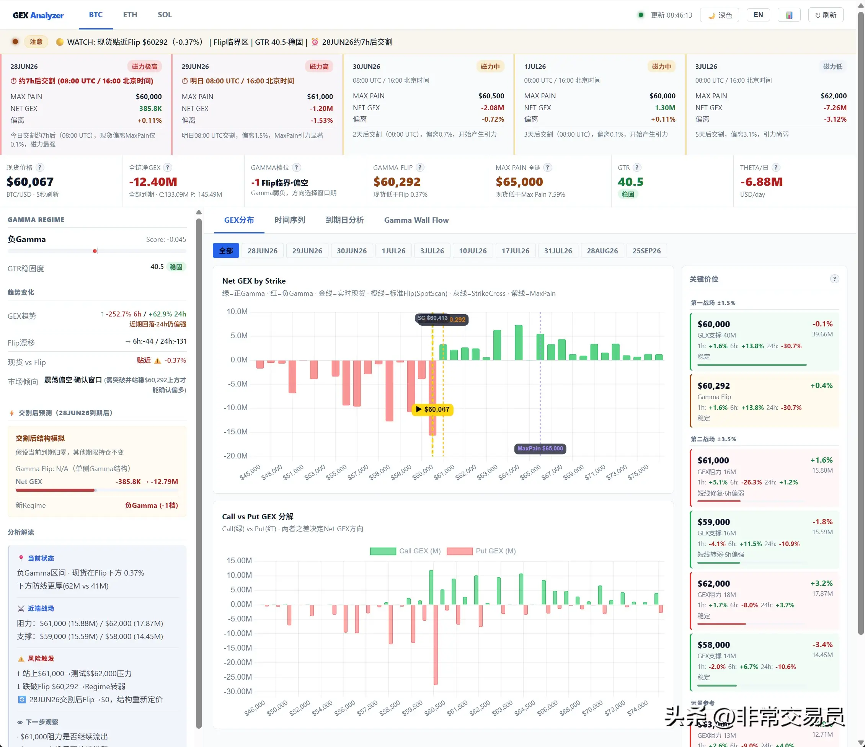Open help icon in 关键价位 panel

(x=834, y=279)
